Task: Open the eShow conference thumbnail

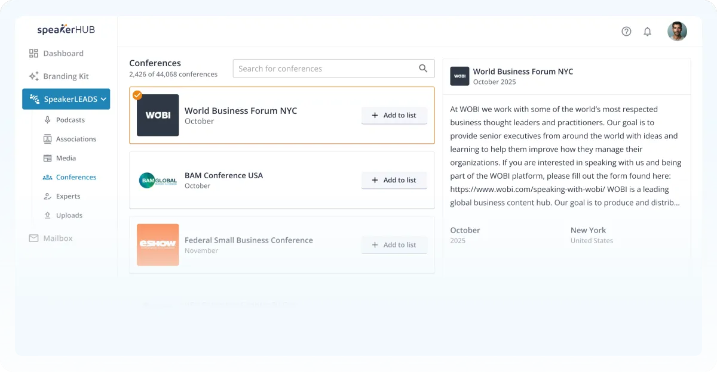Action: (158, 245)
